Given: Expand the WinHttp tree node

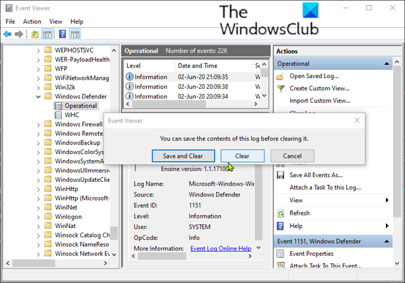Looking at the screenshot, I should click(38, 189).
